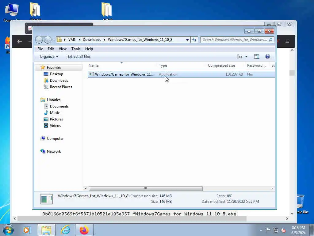Open Internet Explorer from the taskbar

pos(66,230)
